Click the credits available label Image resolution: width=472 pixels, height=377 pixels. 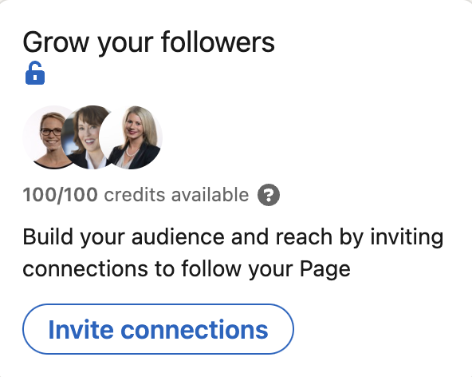coord(176,195)
